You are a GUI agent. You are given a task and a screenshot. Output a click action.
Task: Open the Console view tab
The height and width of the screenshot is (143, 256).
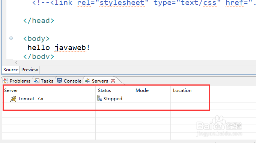(69, 81)
